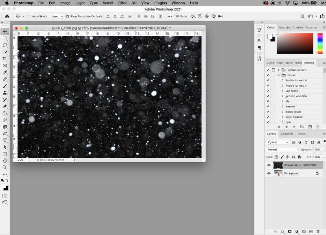Viewport: 326px width, 235px height.
Task: Expand the Default Actions folder
Action: point(278,70)
